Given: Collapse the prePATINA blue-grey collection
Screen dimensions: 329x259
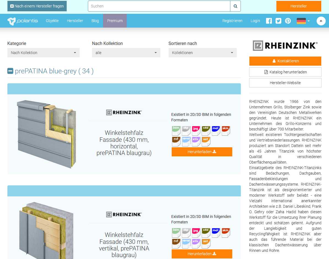Looking at the screenshot, I should tap(10, 71).
